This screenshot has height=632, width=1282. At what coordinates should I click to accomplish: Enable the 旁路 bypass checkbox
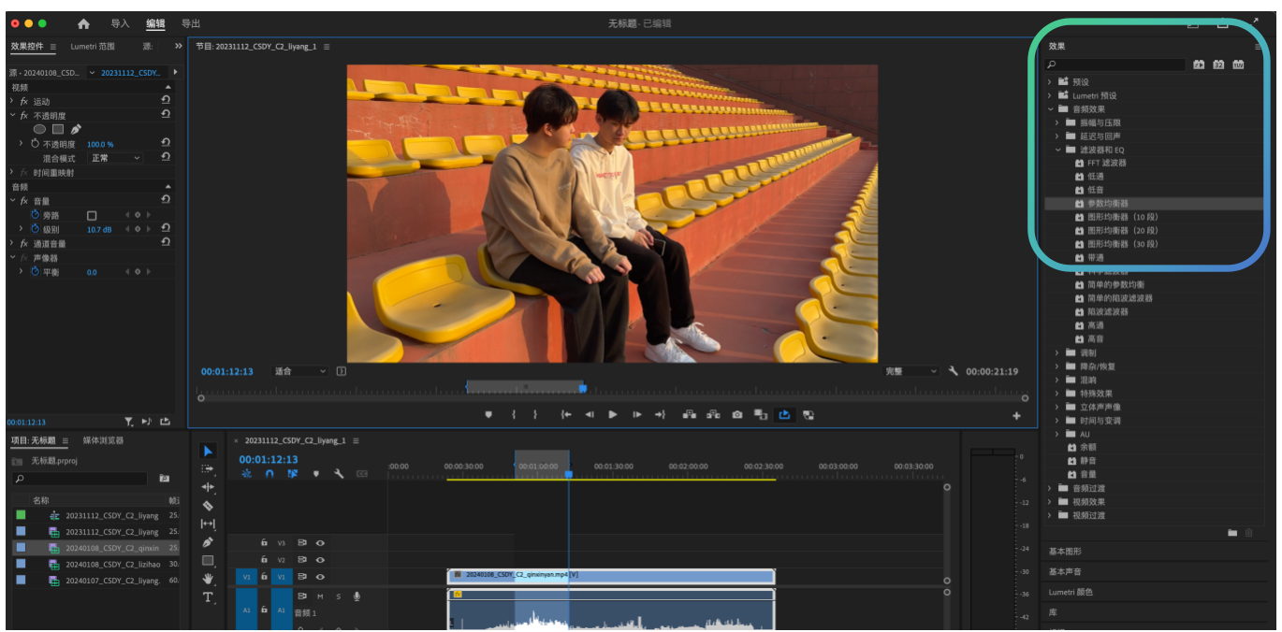tap(92, 216)
